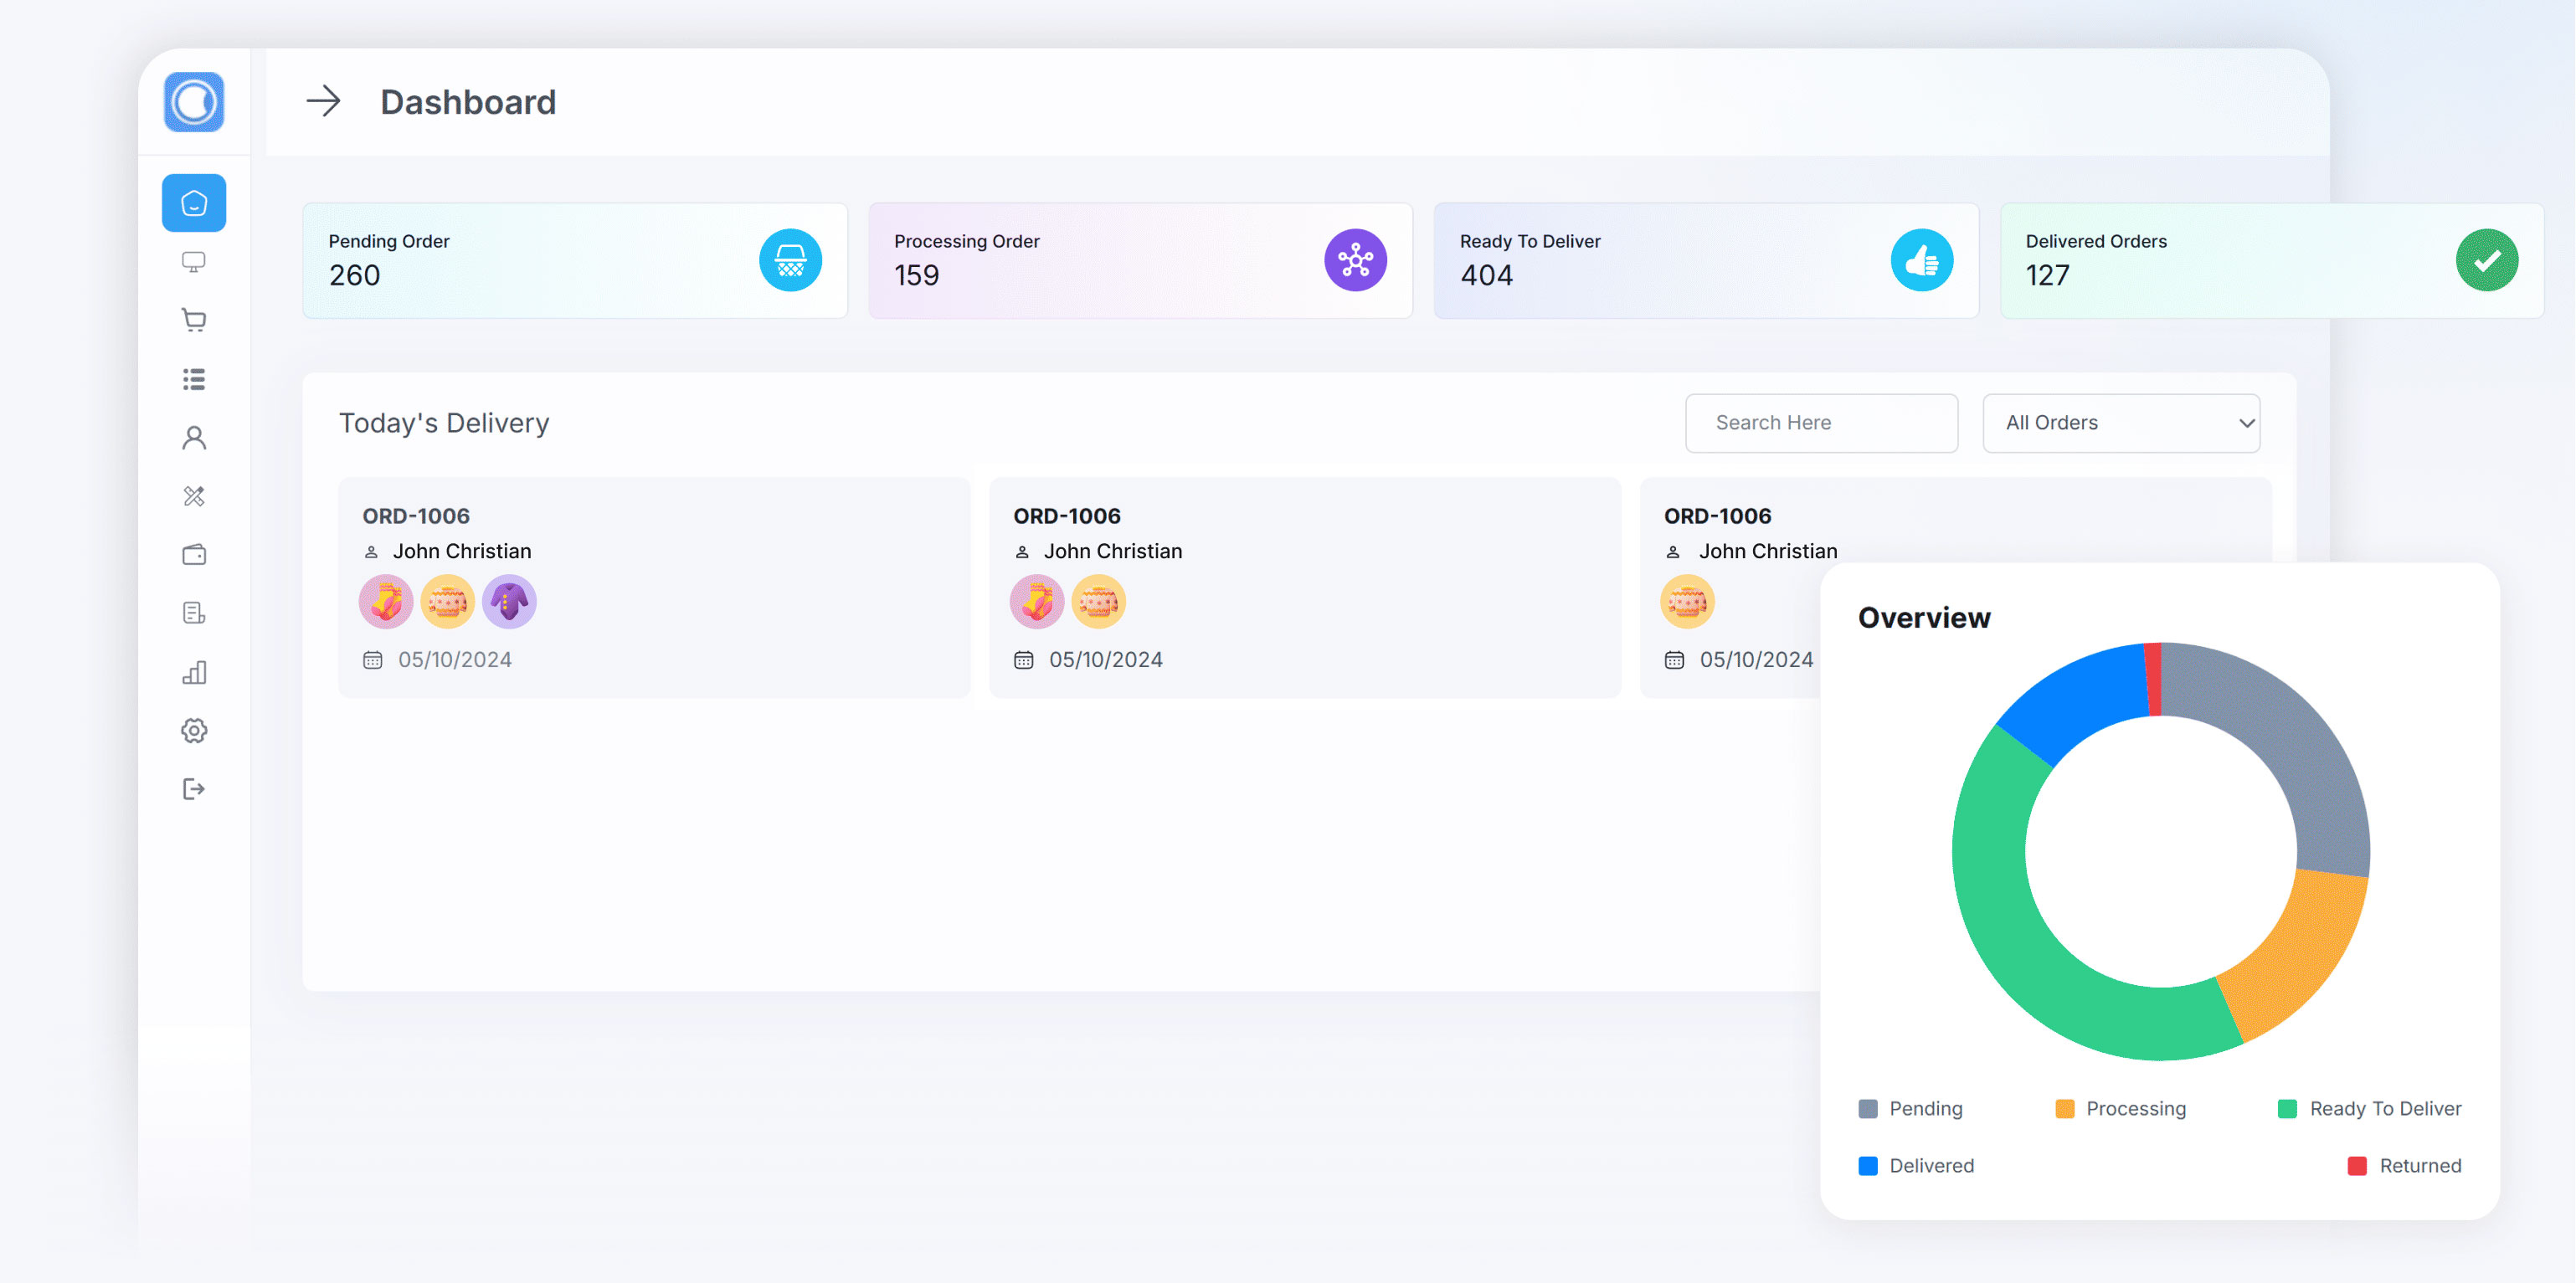Click the crossed tools sidebar icon
This screenshot has height=1283, width=2576.
194,496
